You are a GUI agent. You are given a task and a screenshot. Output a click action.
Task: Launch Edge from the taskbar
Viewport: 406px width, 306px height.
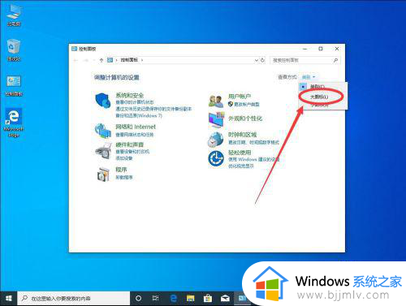174,299
